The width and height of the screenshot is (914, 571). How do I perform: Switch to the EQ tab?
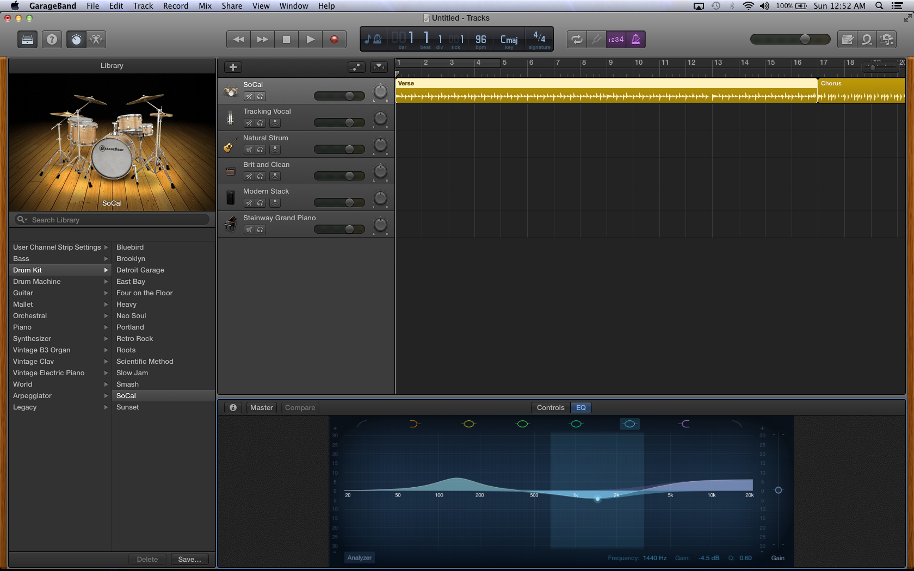tap(581, 407)
